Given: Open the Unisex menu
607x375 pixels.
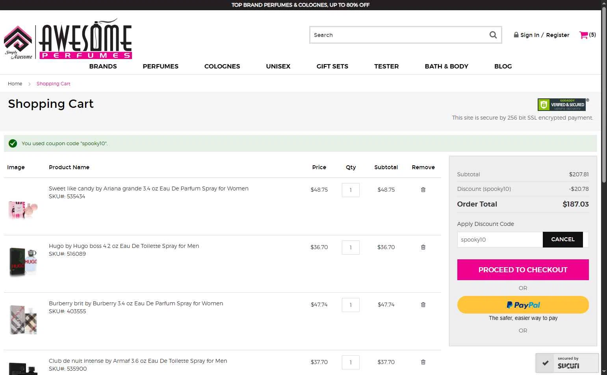Looking at the screenshot, I should click(x=278, y=66).
